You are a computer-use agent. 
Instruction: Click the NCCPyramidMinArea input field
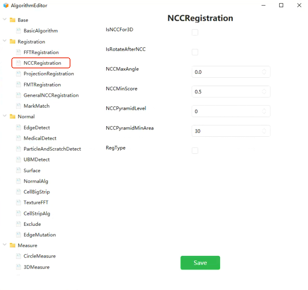(x=231, y=131)
